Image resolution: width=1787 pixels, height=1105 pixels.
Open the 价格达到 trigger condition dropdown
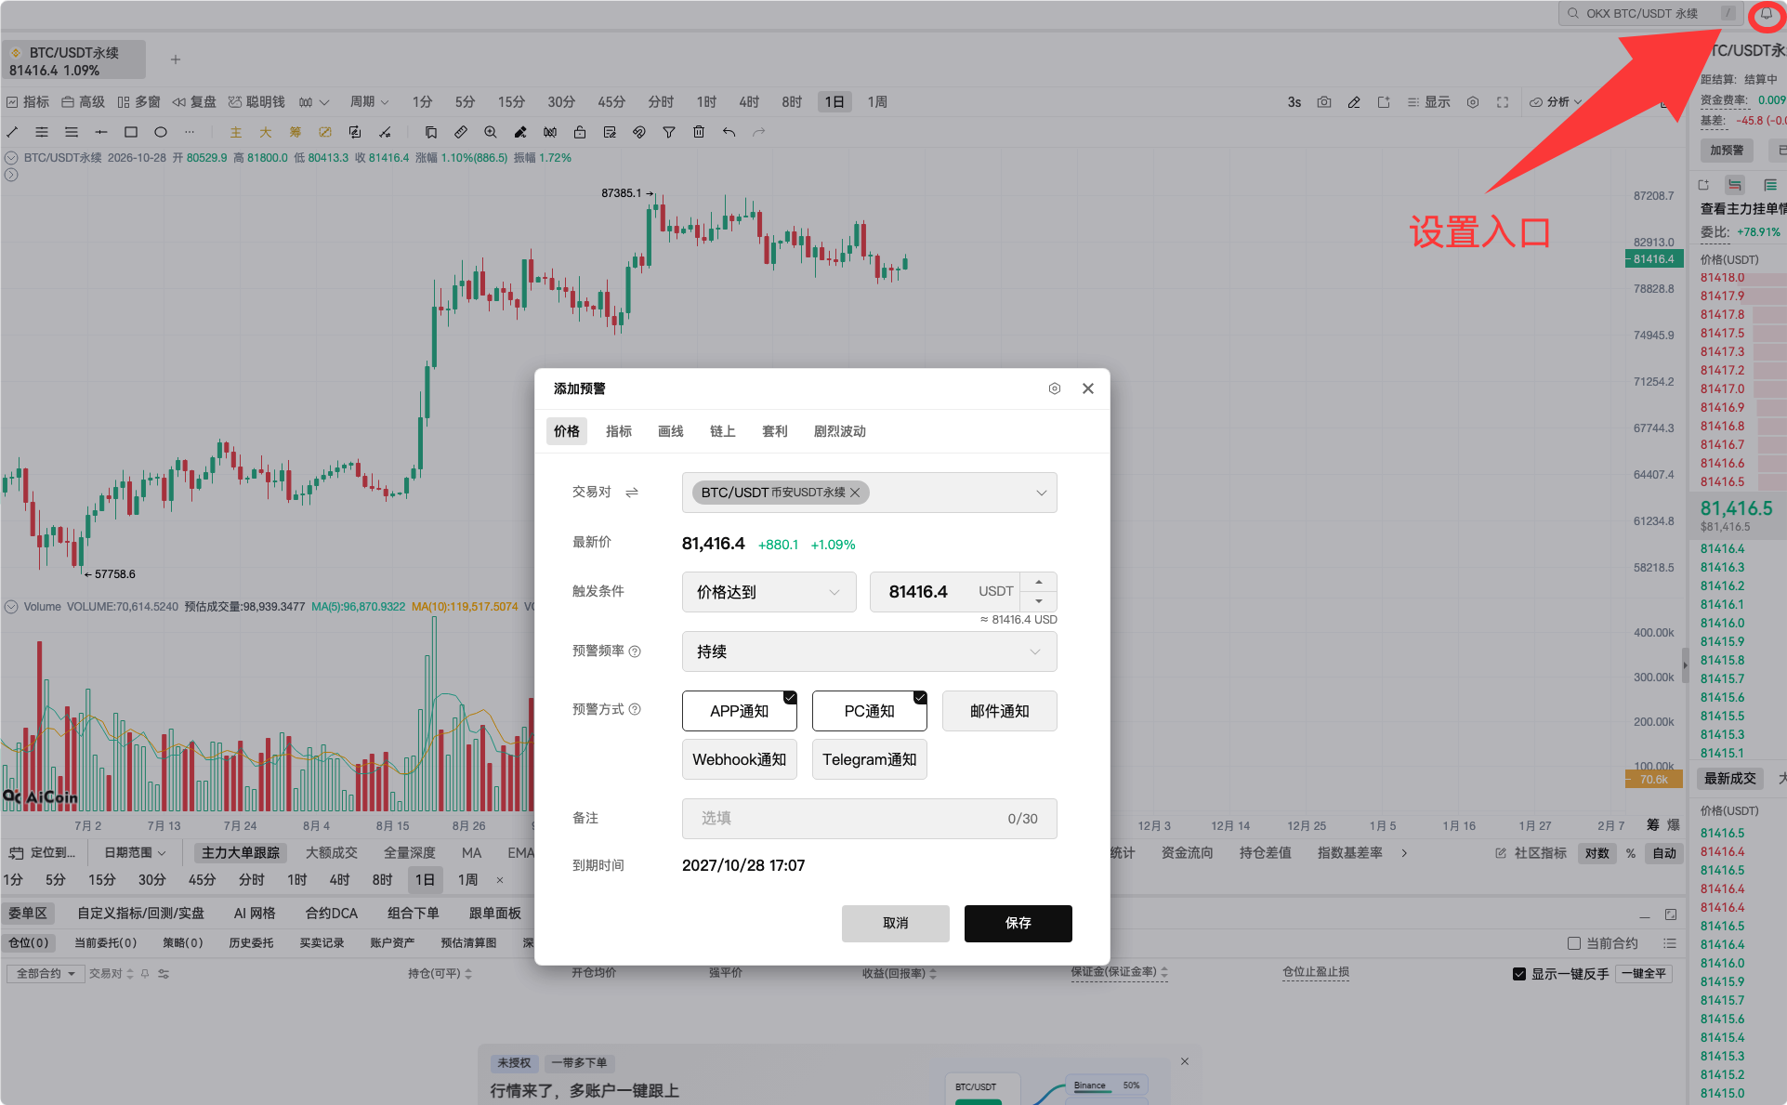[769, 592]
